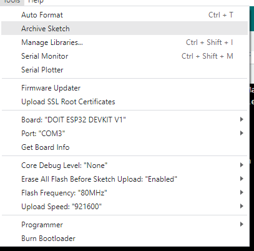Click the arrow beside Programmer entry
Viewport: 254px width, 251px height.
click(242, 224)
